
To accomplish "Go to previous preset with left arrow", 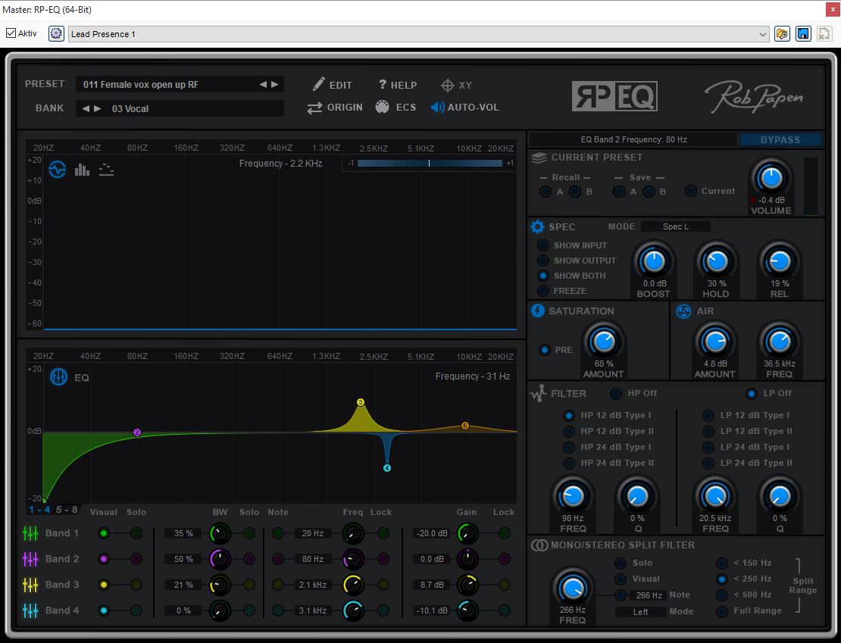I will [263, 84].
